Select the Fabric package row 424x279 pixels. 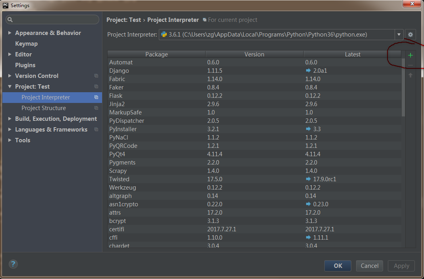[254, 79]
